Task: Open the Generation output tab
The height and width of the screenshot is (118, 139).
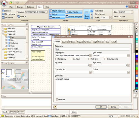Action: pyautogui.click(x=13, y=112)
